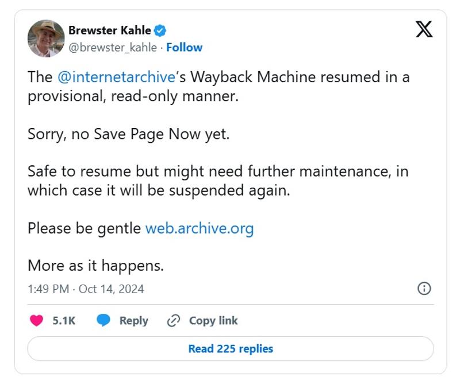The width and height of the screenshot is (460, 381).
Task: Click the Reply text label
Action: pyautogui.click(x=133, y=321)
